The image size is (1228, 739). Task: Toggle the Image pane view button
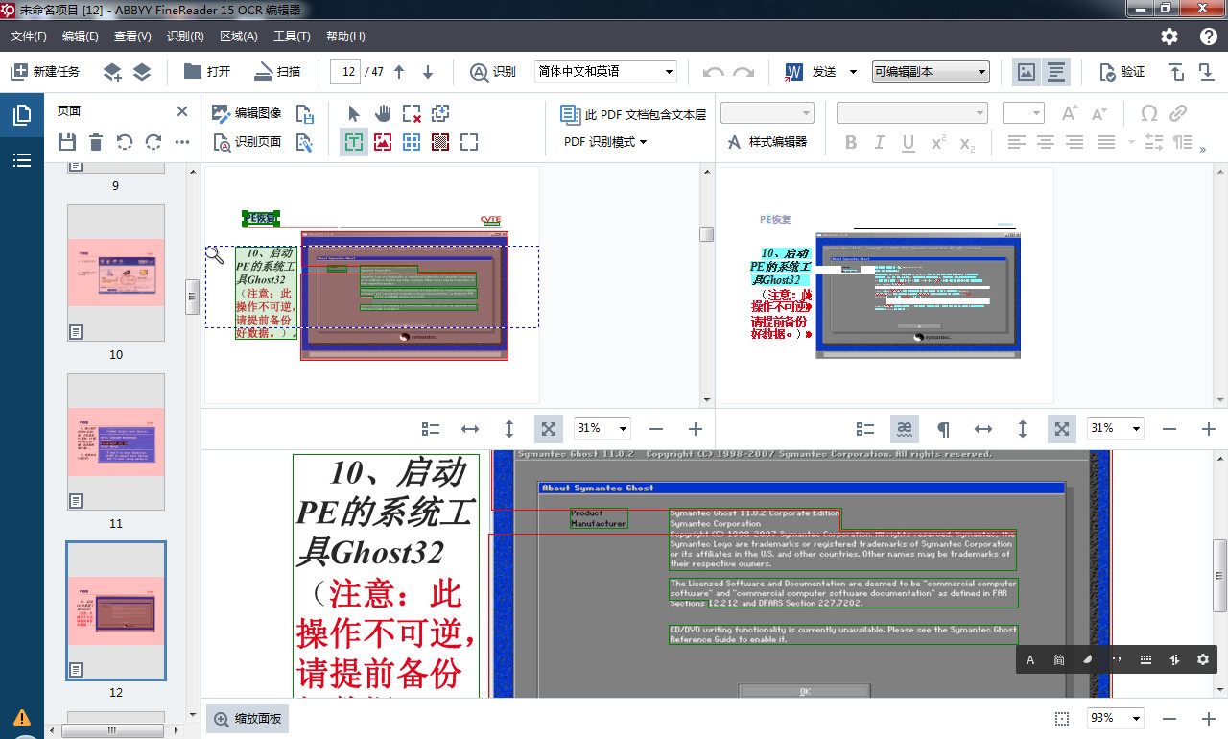(x=1027, y=72)
